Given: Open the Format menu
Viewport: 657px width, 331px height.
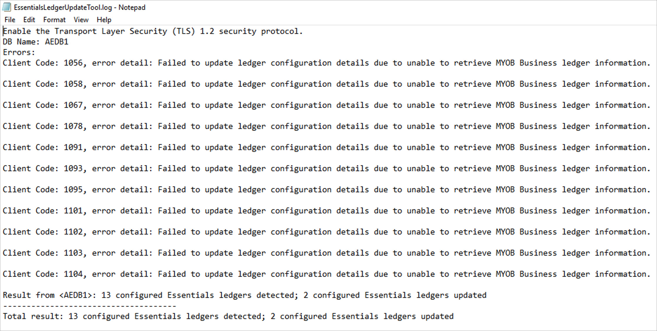Looking at the screenshot, I should click(54, 19).
